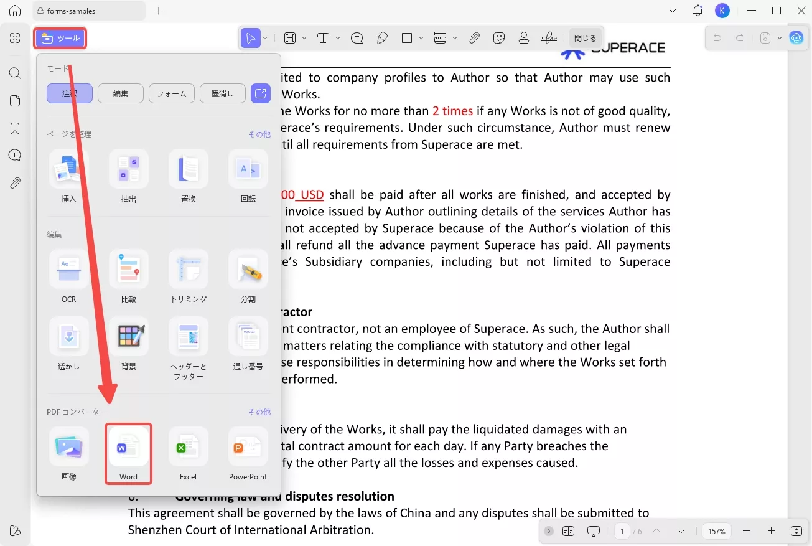Viewport: 812px width, 546px height.
Task: Convert PDF to Excel
Action: coord(189,454)
